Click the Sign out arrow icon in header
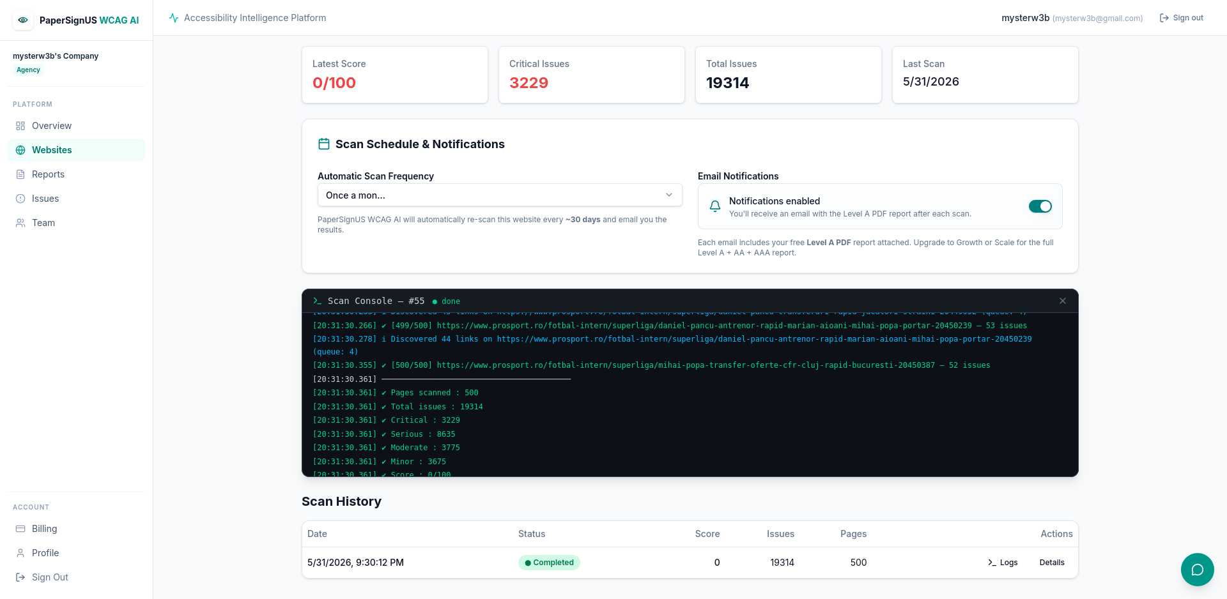1227x599 pixels. pos(1164,18)
